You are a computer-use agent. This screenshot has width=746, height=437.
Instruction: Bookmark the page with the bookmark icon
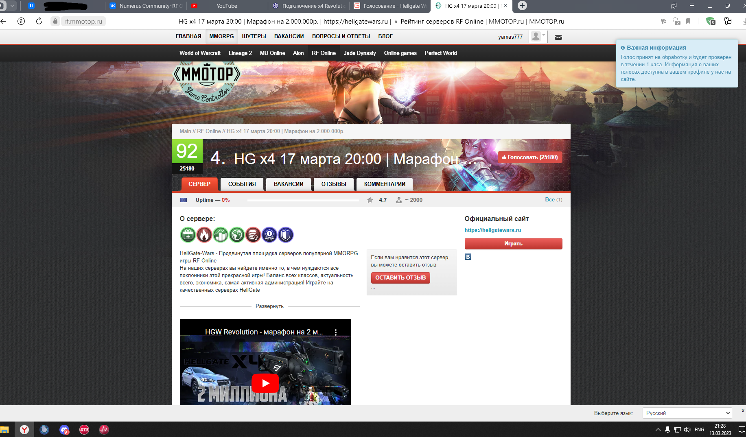click(688, 21)
